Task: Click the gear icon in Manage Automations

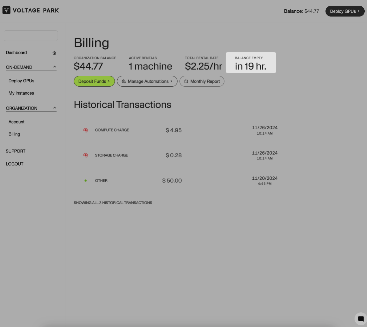Action: pyautogui.click(x=124, y=81)
